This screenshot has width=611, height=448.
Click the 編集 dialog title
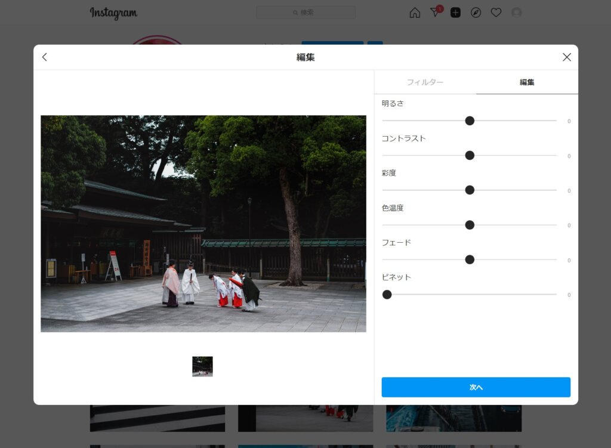coord(305,57)
